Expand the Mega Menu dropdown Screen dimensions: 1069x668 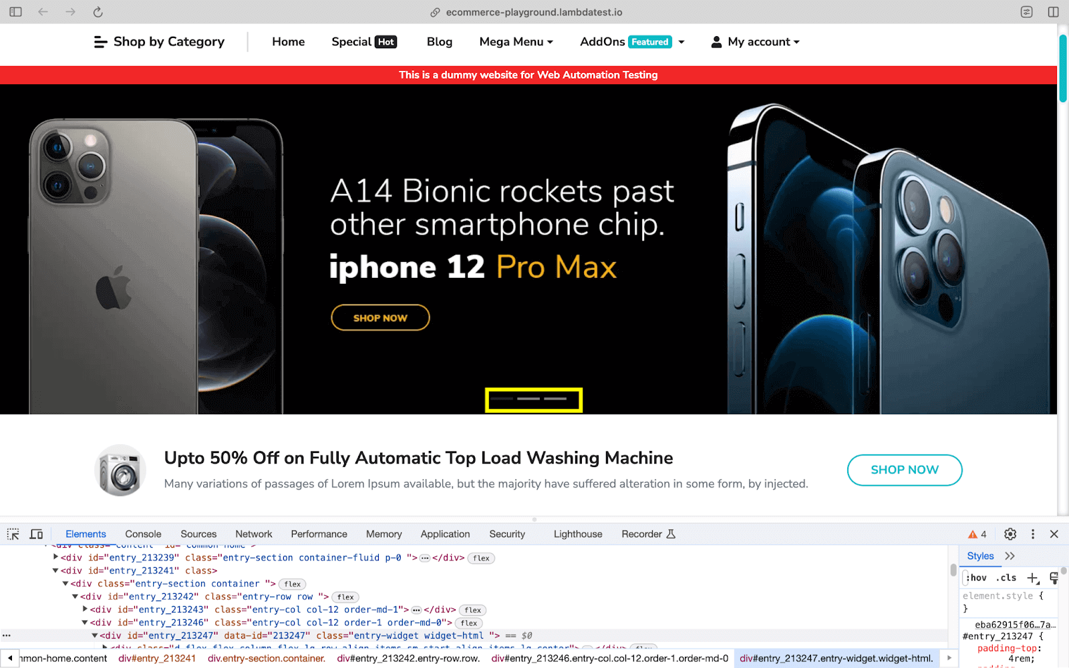(516, 41)
